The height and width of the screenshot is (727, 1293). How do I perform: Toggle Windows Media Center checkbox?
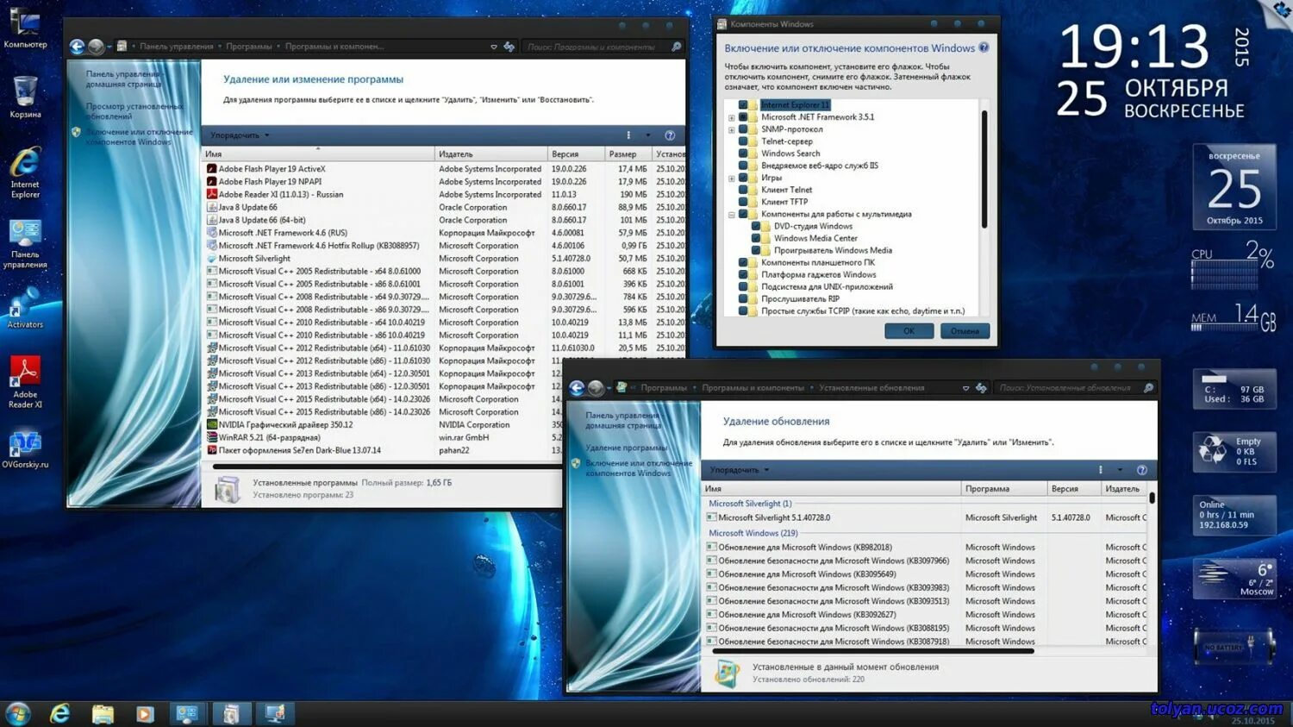(x=756, y=238)
